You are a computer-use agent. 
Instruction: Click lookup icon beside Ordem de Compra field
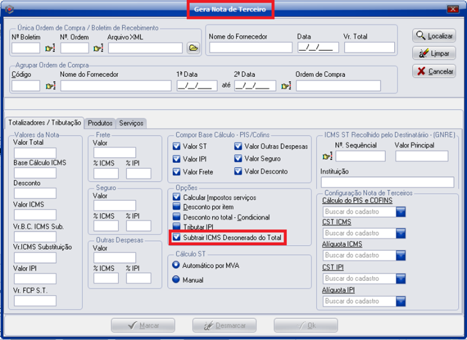tap(286, 86)
